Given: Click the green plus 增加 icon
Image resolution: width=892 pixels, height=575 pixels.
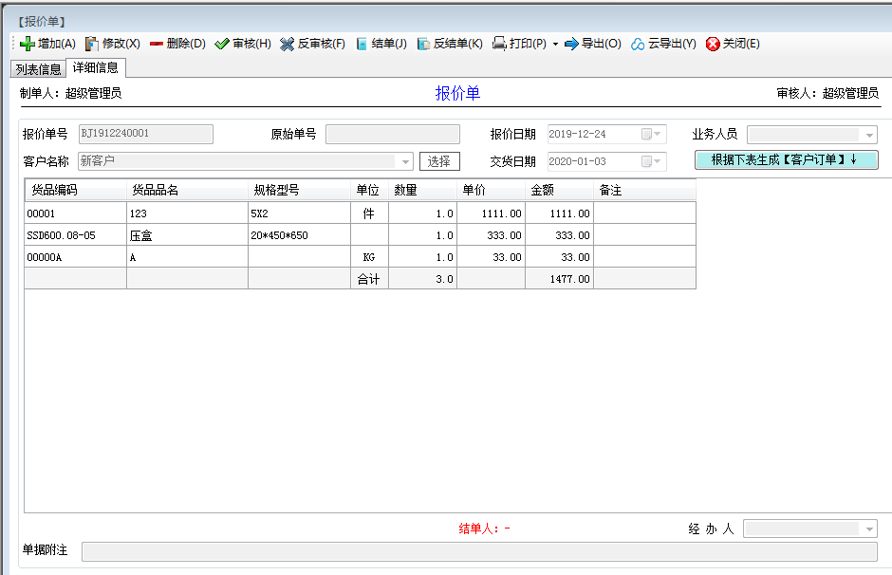Looking at the screenshot, I should [x=27, y=44].
